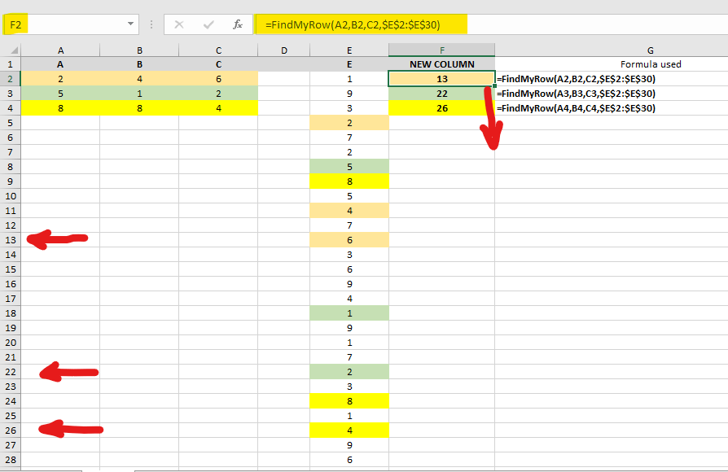Open the Name Box dropdown arrow
The height and width of the screenshot is (472, 728).
(x=130, y=24)
